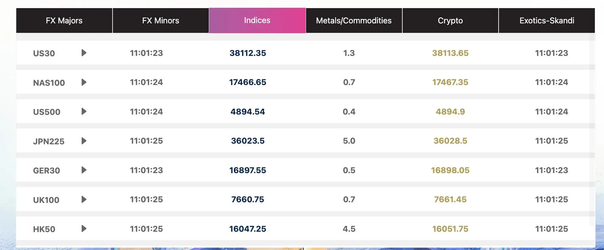
Task: Open the Exotics-Skandi tab
Action: click(547, 21)
